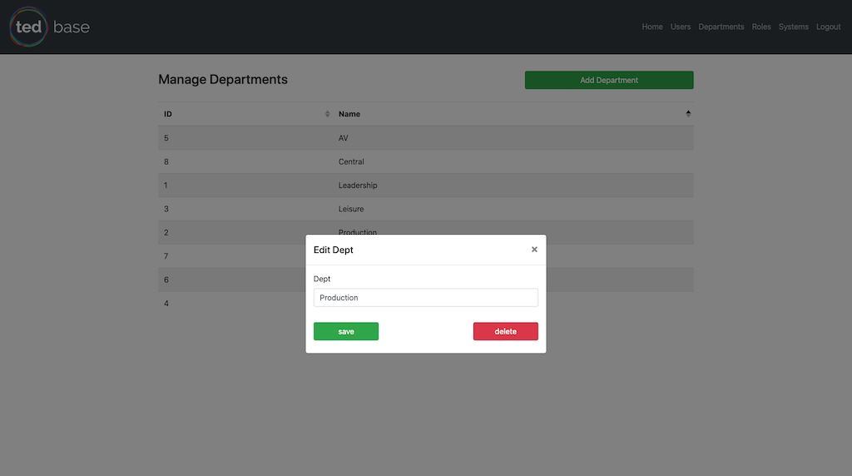Focus the Dept name input field
This screenshot has width=852, height=476.
[x=425, y=297]
